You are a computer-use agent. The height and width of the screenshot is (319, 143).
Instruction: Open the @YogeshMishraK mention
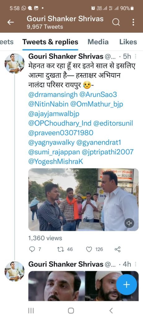56,162
